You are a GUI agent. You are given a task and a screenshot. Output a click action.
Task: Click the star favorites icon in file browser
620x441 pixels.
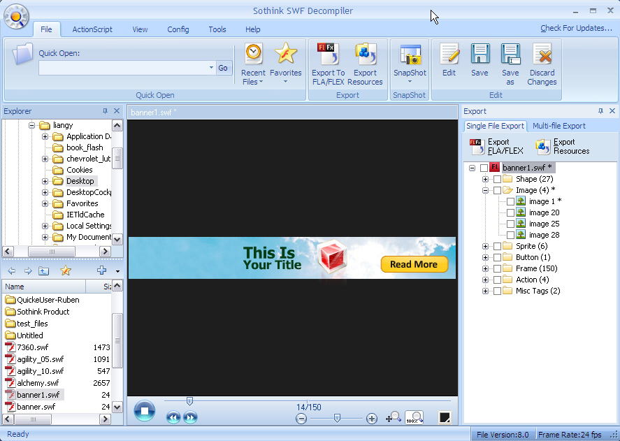pyautogui.click(x=66, y=270)
